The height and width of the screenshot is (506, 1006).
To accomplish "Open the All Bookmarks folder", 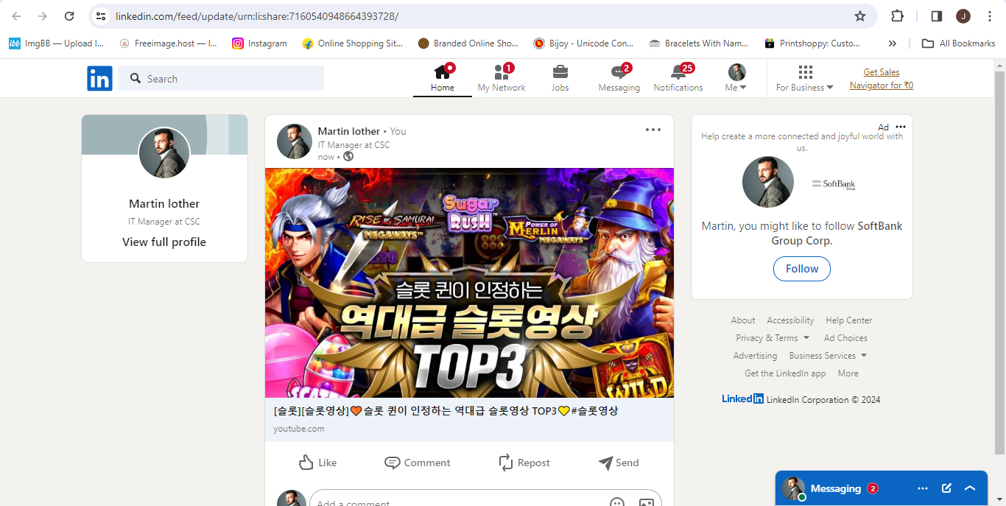I will tap(959, 43).
